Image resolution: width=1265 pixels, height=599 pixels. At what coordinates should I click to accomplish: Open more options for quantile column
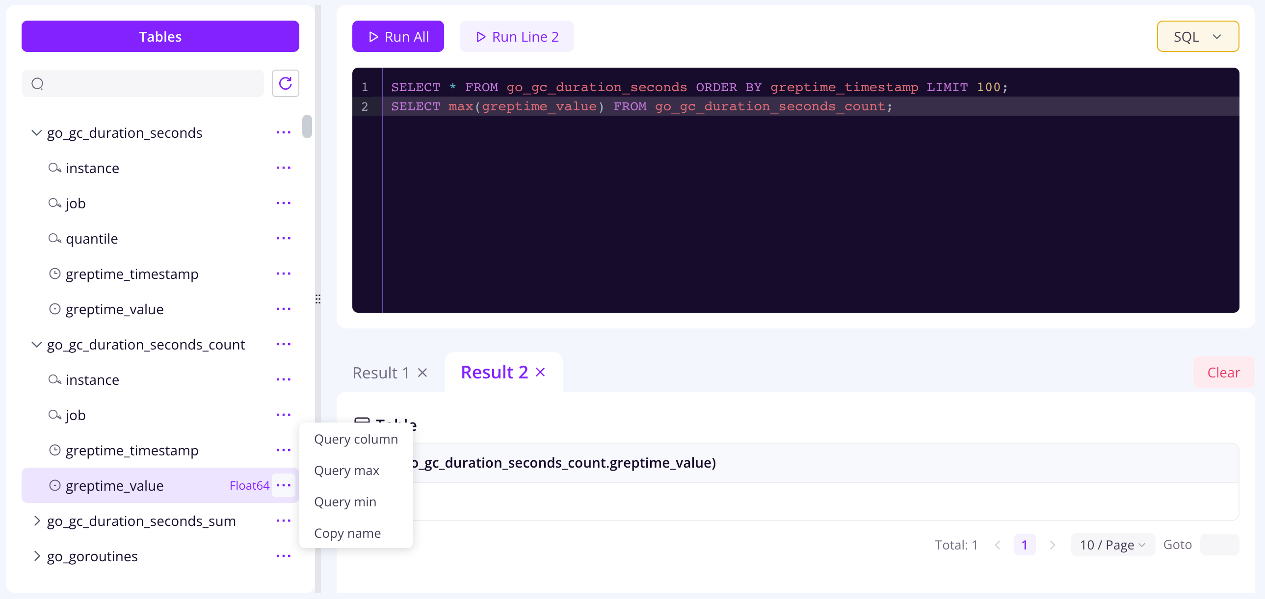[x=283, y=238]
